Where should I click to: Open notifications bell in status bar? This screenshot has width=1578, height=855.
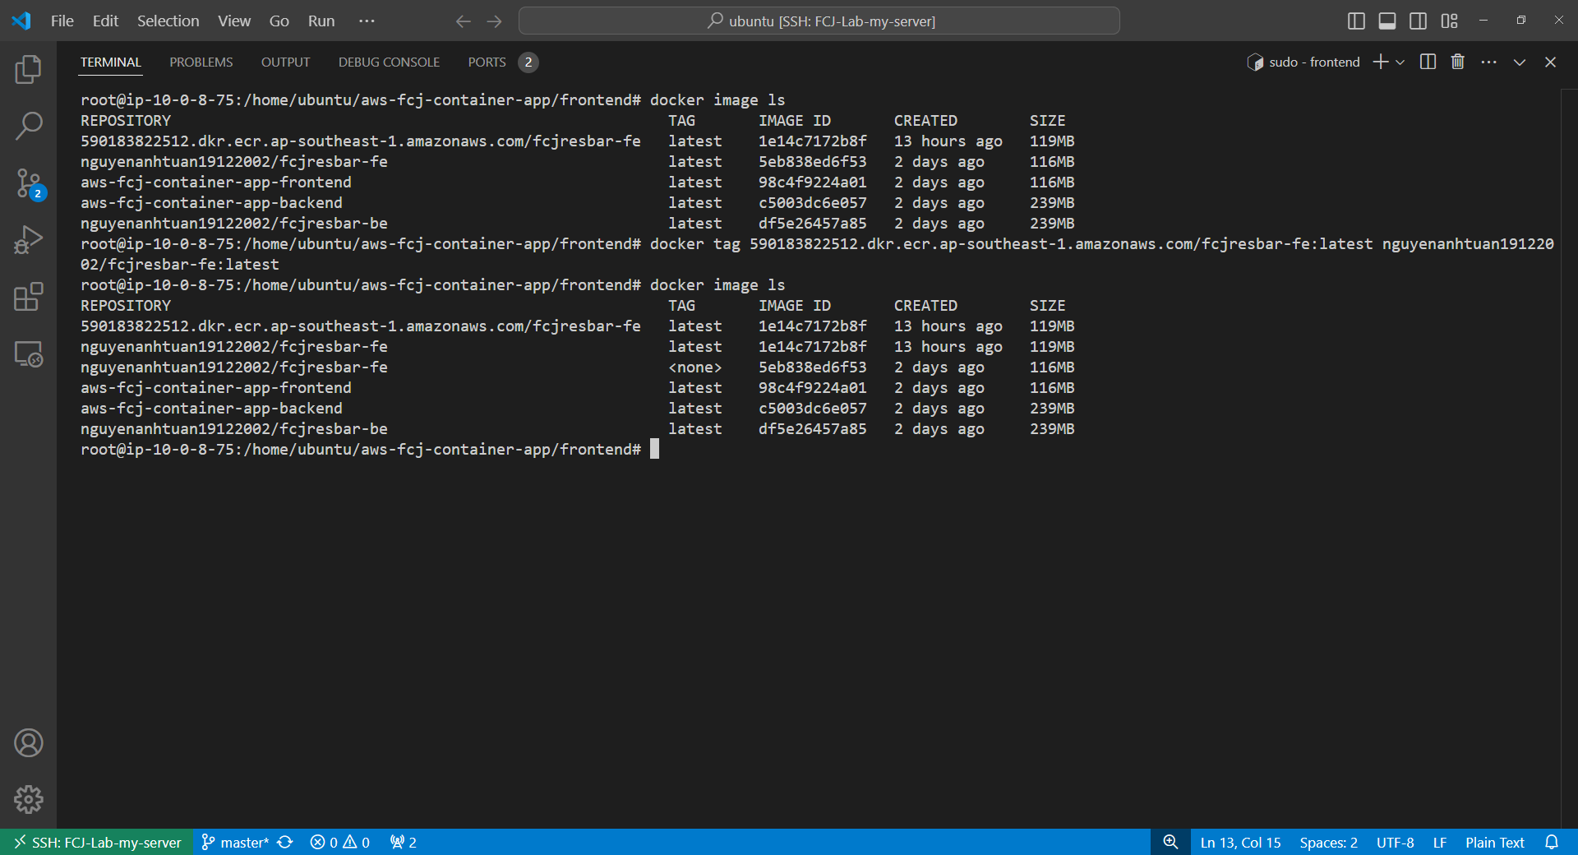pyautogui.click(x=1552, y=843)
